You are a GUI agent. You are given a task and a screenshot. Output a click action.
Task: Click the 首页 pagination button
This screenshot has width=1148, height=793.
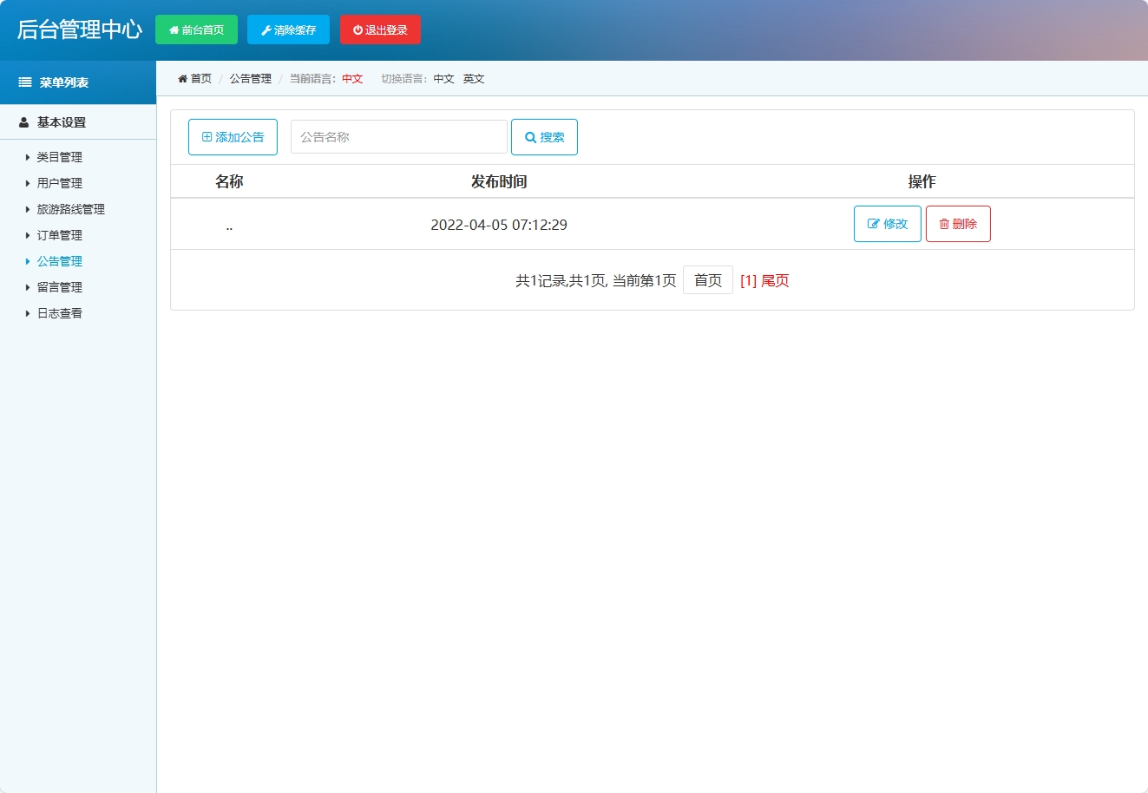click(x=707, y=279)
